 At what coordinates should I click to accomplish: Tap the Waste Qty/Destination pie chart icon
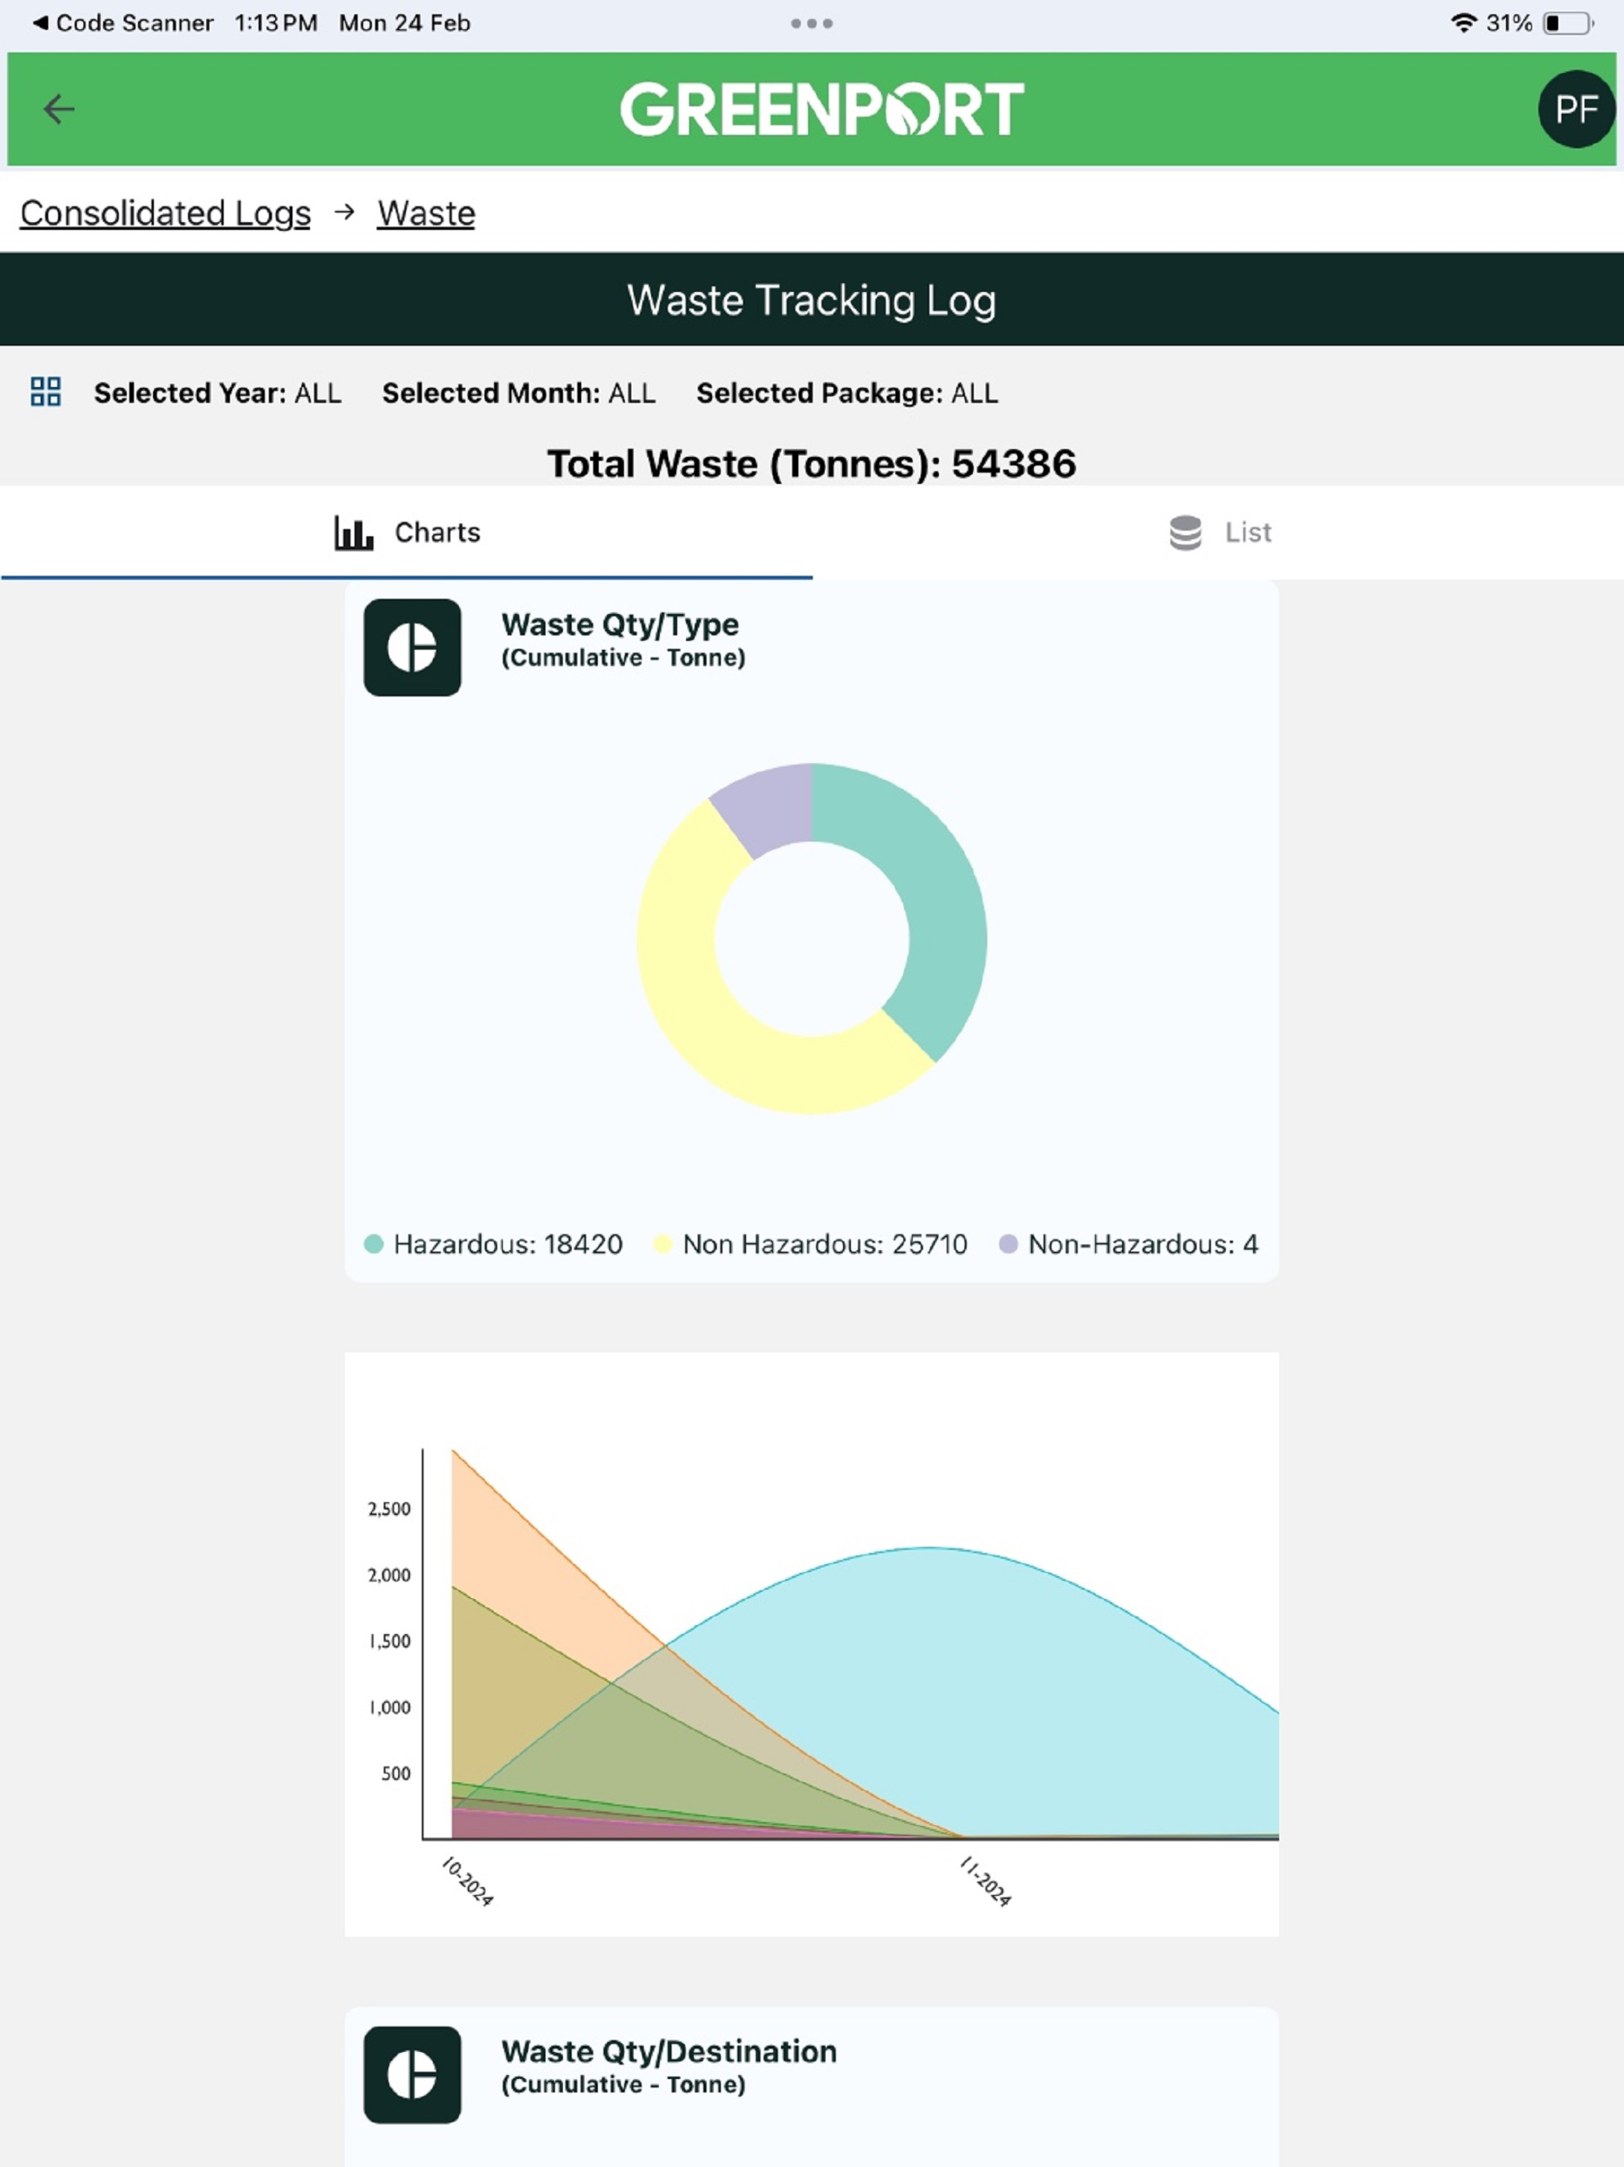coord(412,2075)
